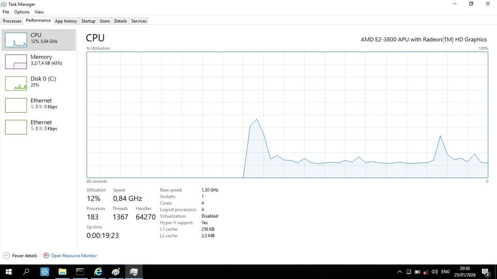Click the Speed value 0,84 GHz

(127, 198)
